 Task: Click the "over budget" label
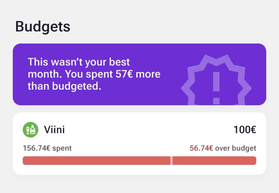tap(236, 148)
